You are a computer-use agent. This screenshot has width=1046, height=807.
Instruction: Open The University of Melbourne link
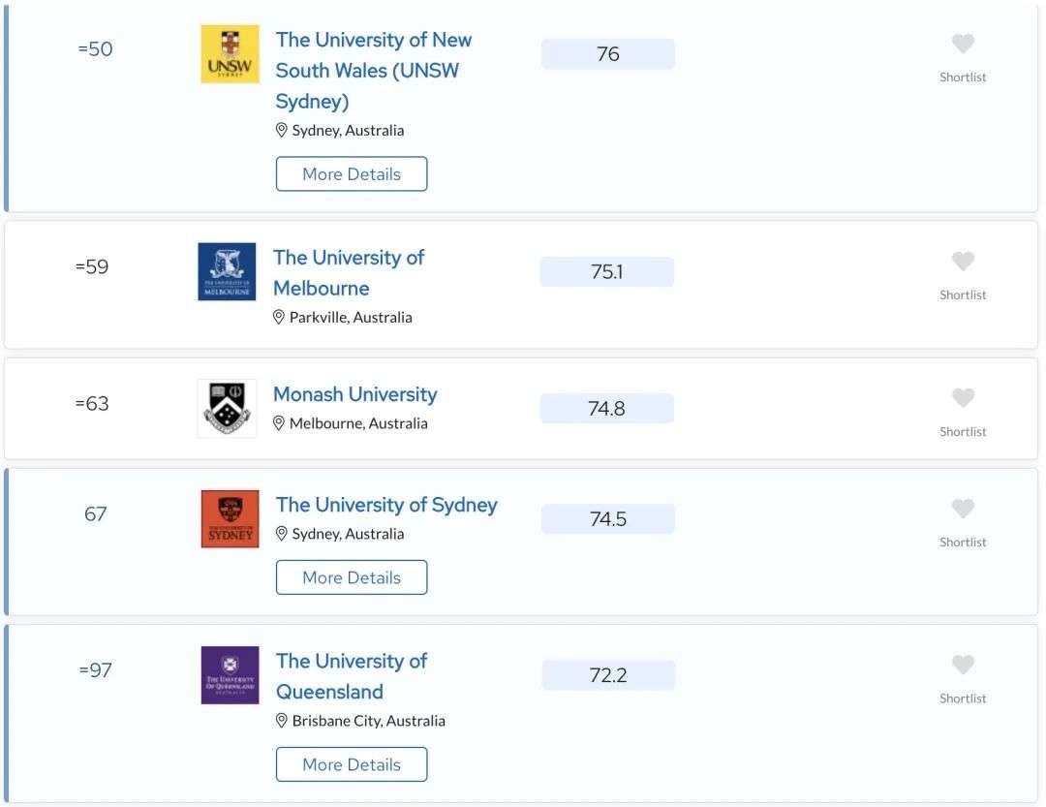pos(349,272)
